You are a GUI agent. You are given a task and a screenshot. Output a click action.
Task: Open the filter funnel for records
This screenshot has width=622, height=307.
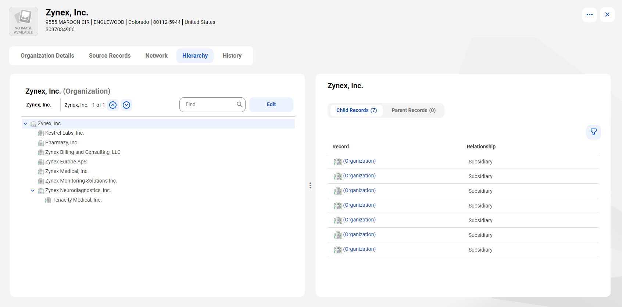tap(594, 132)
